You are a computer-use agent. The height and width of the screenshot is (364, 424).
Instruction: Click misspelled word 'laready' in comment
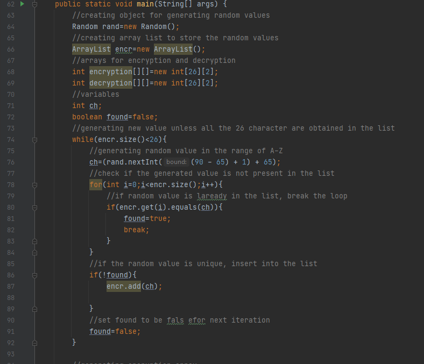tap(211, 196)
